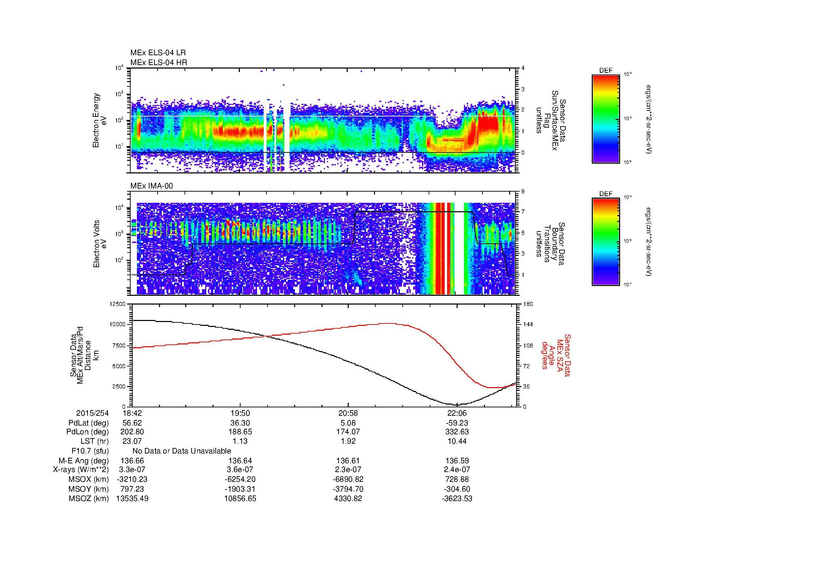Click the MSOX value 728.88
819x578 pixels.
[x=457, y=479]
